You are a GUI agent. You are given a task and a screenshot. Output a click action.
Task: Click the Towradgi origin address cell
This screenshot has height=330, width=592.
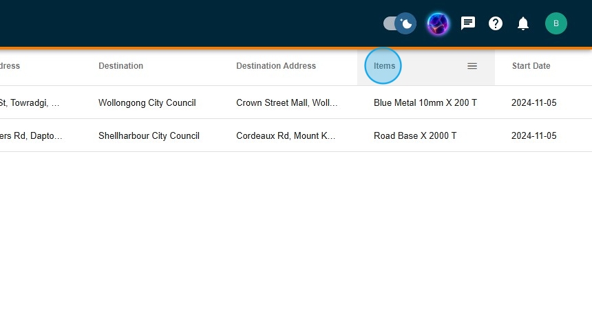31,102
